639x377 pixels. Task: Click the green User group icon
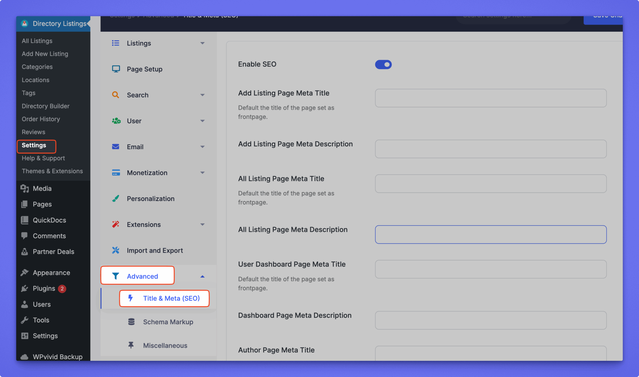(116, 121)
